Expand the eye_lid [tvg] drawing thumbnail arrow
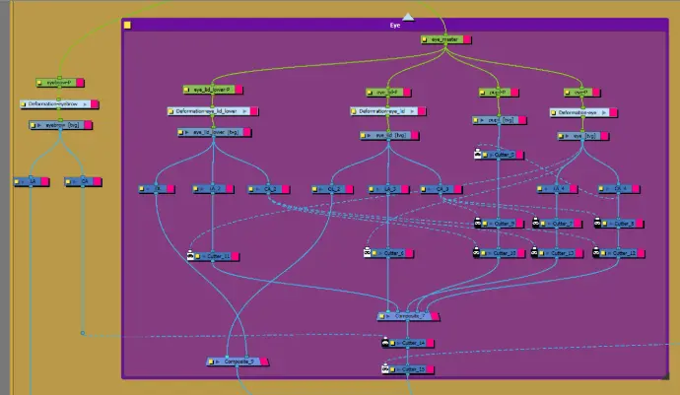The width and height of the screenshot is (680, 395). tap(370, 136)
